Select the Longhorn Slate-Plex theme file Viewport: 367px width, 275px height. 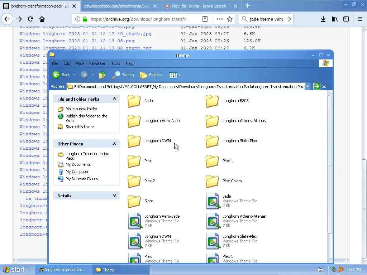(x=232, y=241)
